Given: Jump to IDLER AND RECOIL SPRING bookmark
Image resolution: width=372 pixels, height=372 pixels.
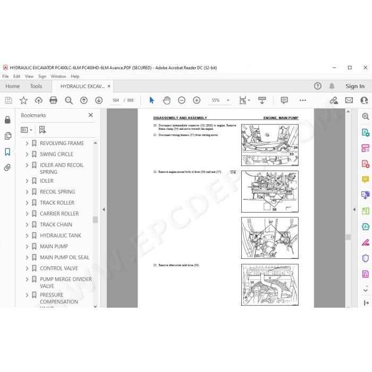Looking at the screenshot, I should click(62, 168).
